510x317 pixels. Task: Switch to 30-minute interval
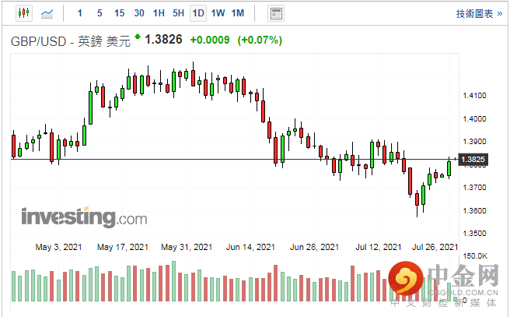coord(138,13)
